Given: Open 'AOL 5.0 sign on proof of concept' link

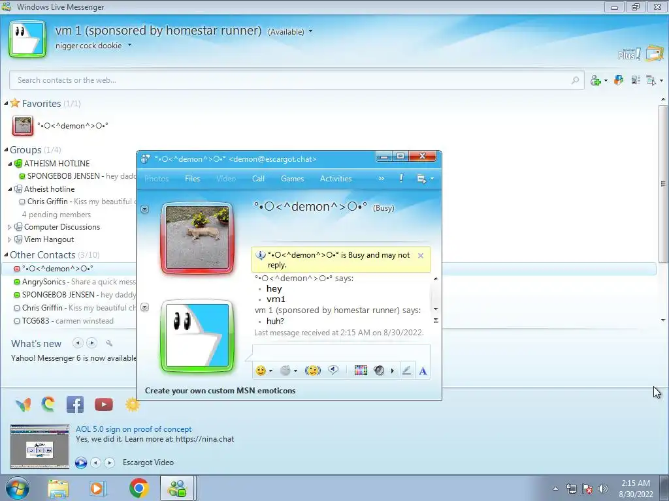Looking at the screenshot, I should pyautogui.click(x=133, y=429).
